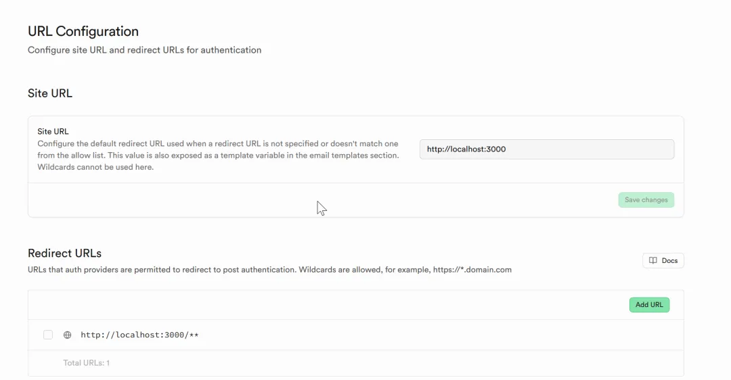Click the bold Site URL label inside the card
This screenshot has width=731, height=380.
53,132
